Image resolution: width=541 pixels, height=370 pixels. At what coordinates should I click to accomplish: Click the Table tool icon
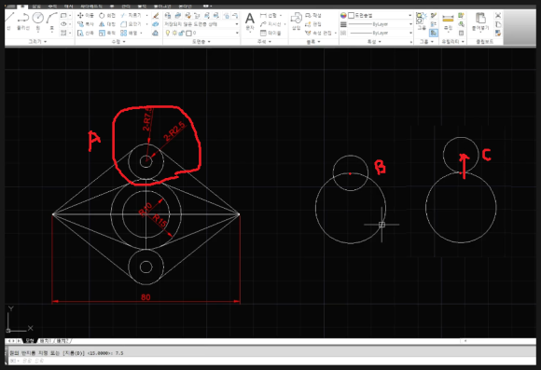[270, 34]
